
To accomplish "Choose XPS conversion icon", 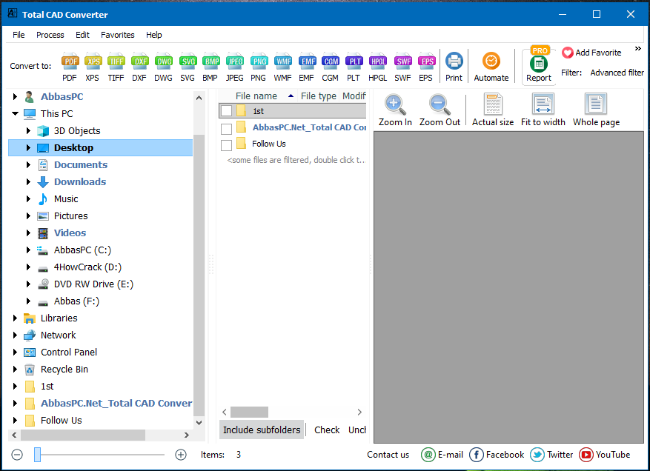I will coord(93,66).
